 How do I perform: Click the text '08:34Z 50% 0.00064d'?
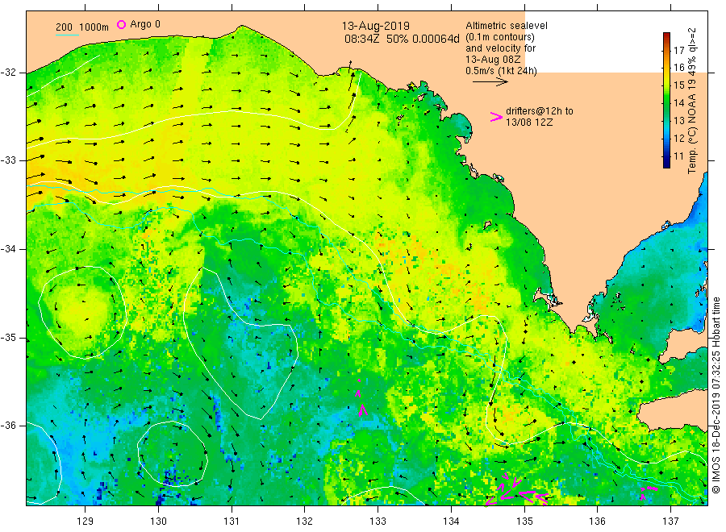point(402,39)
